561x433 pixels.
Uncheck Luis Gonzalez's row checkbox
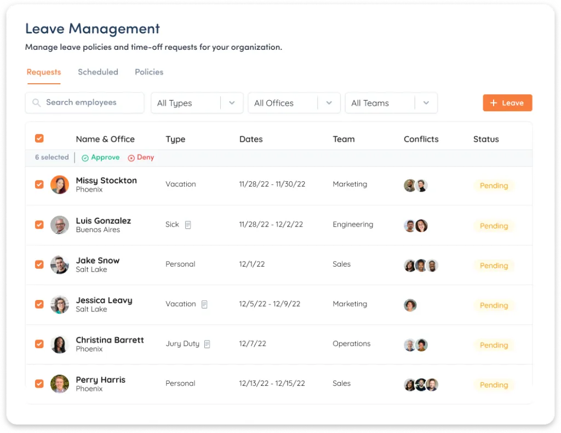[x=39, y=224]
